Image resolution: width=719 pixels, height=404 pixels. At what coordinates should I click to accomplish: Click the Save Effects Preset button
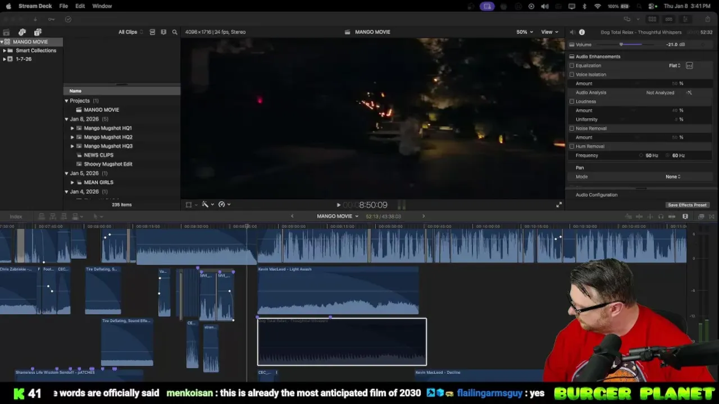tap(687, 205)
